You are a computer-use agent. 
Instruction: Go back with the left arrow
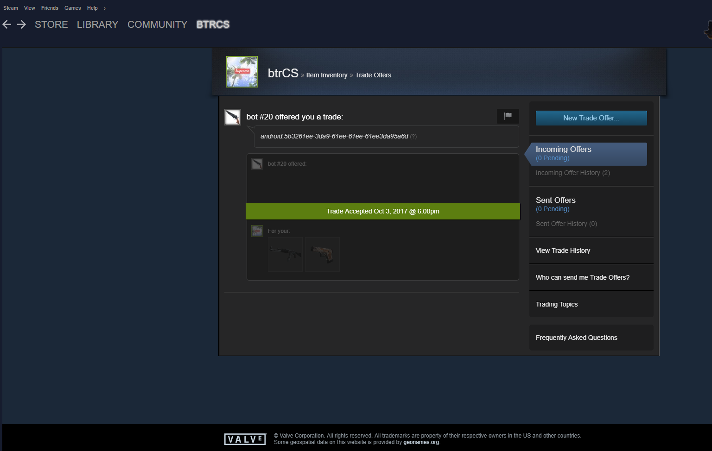(7, 24)
